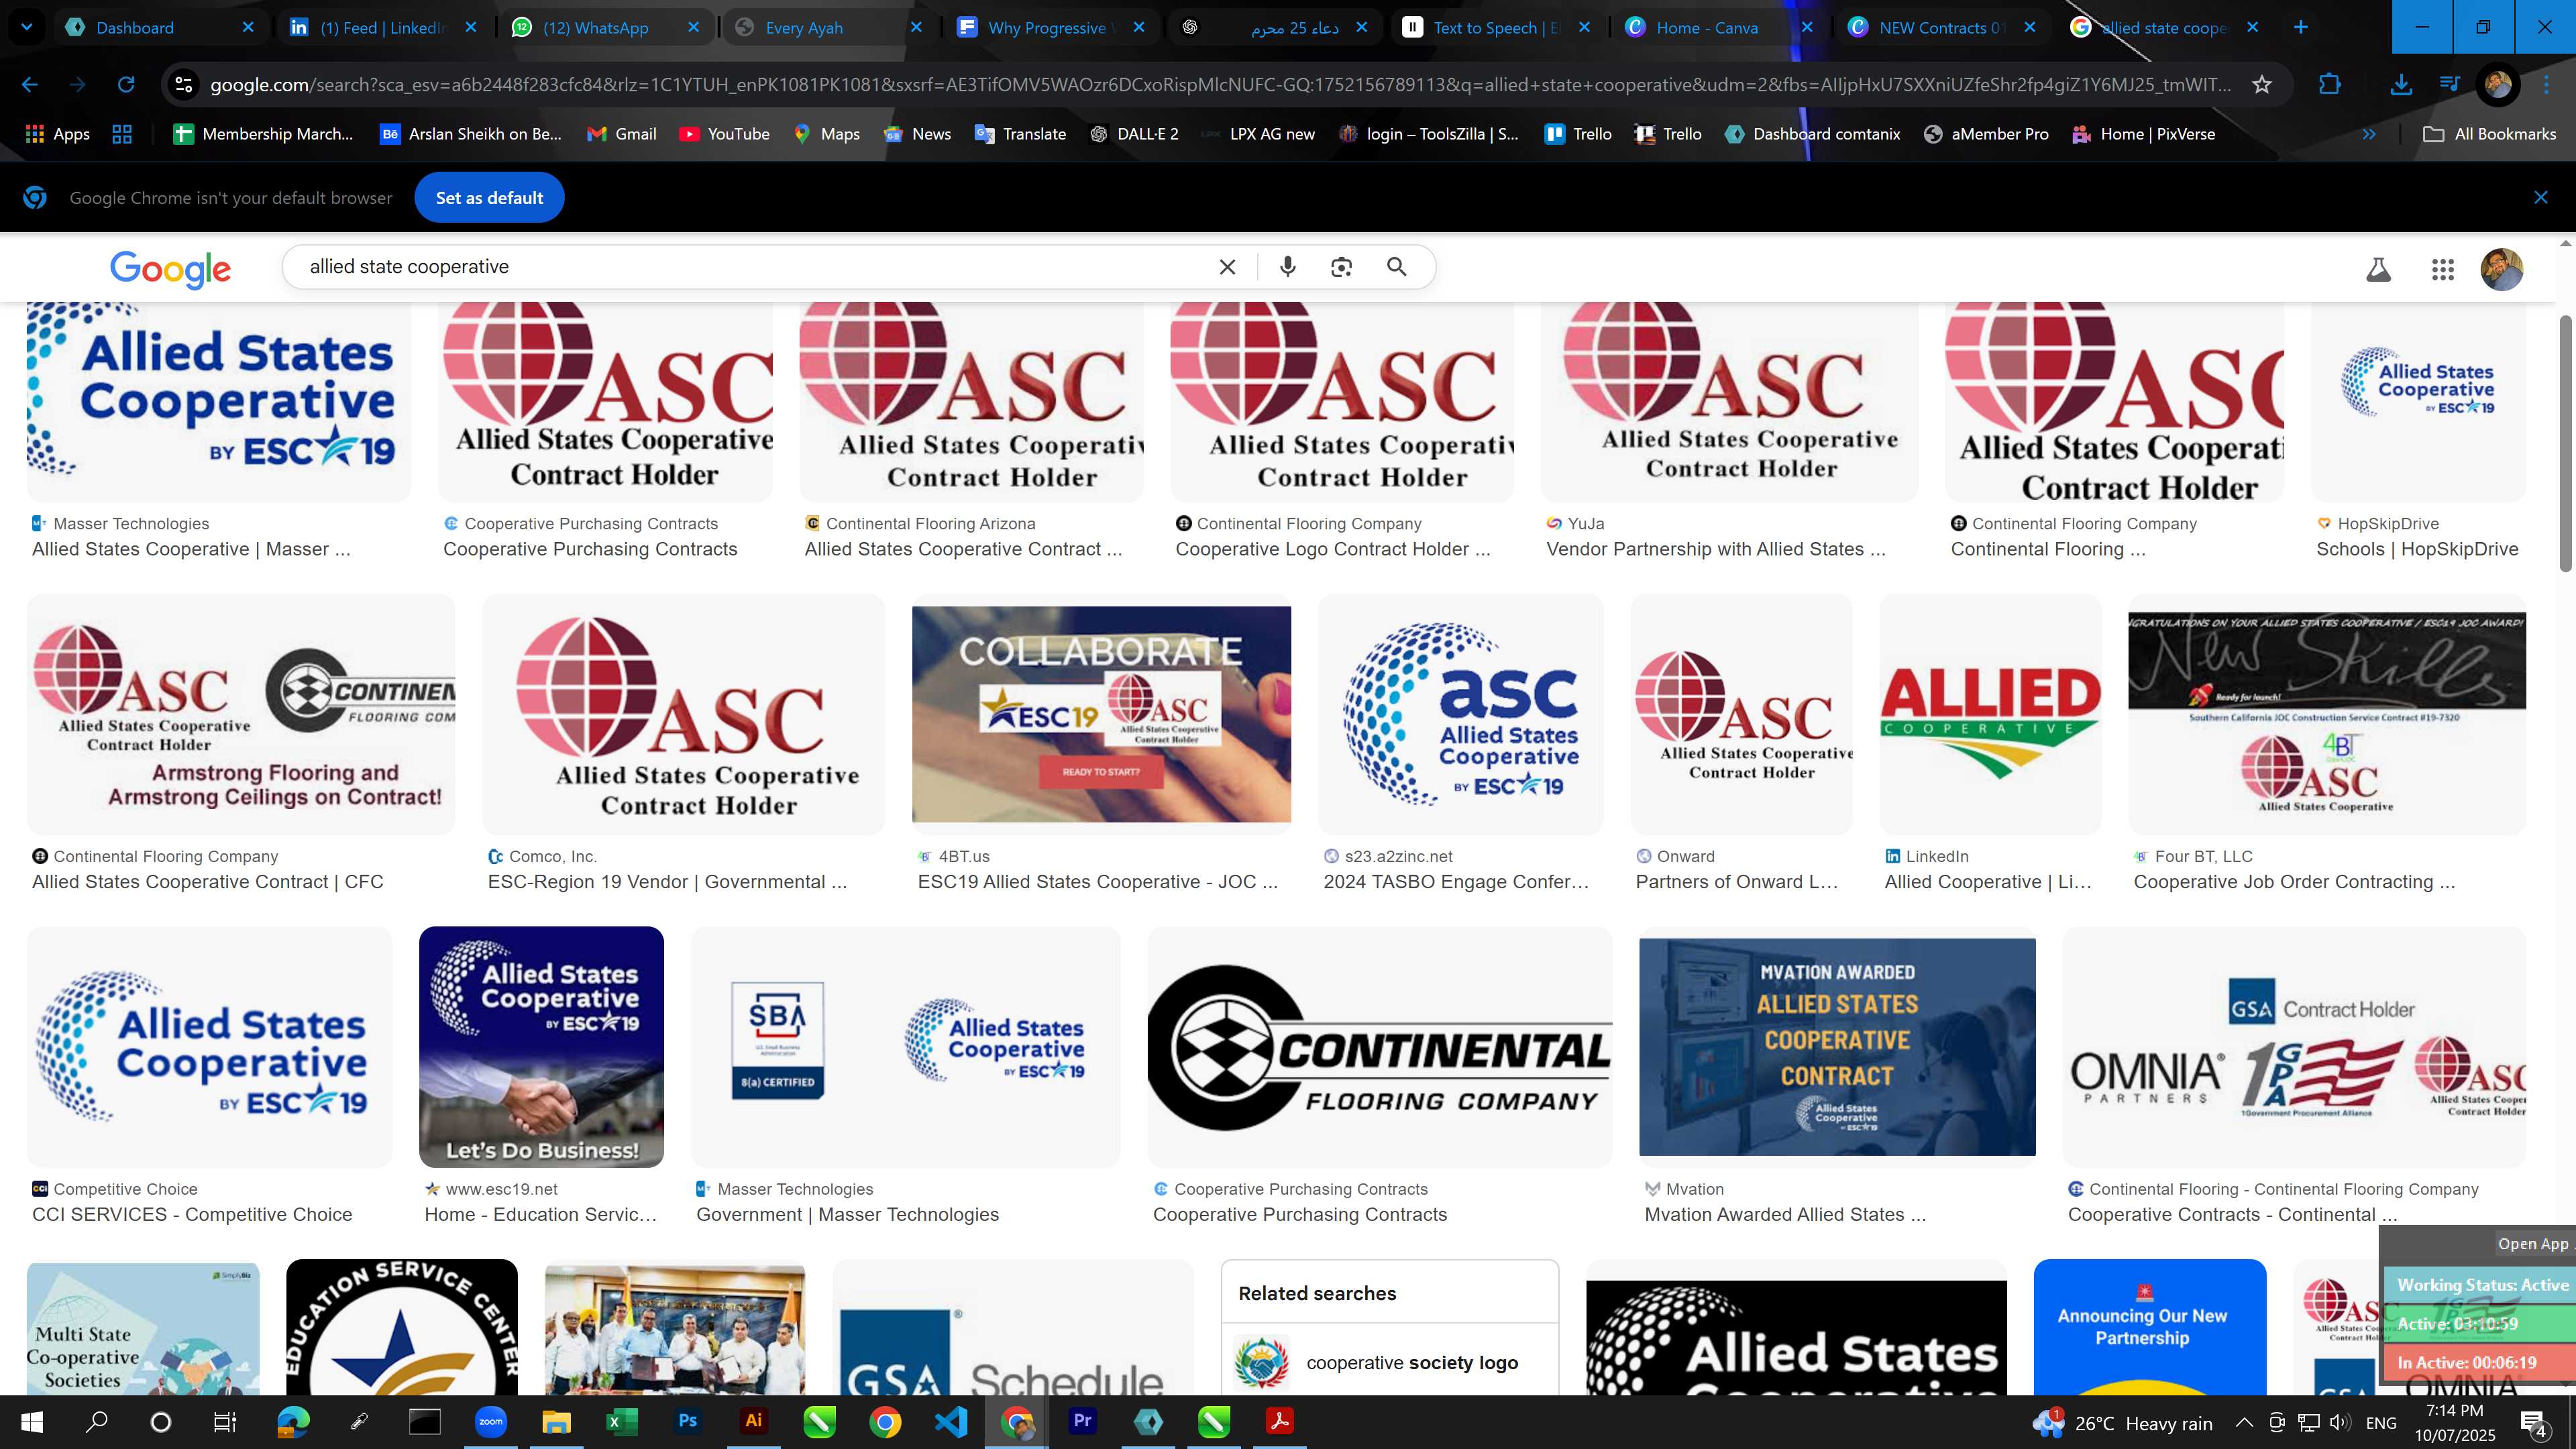Open File Explorer from taskbar
This screenshot has height=1449, width=2576.
tap(556, 1421)
